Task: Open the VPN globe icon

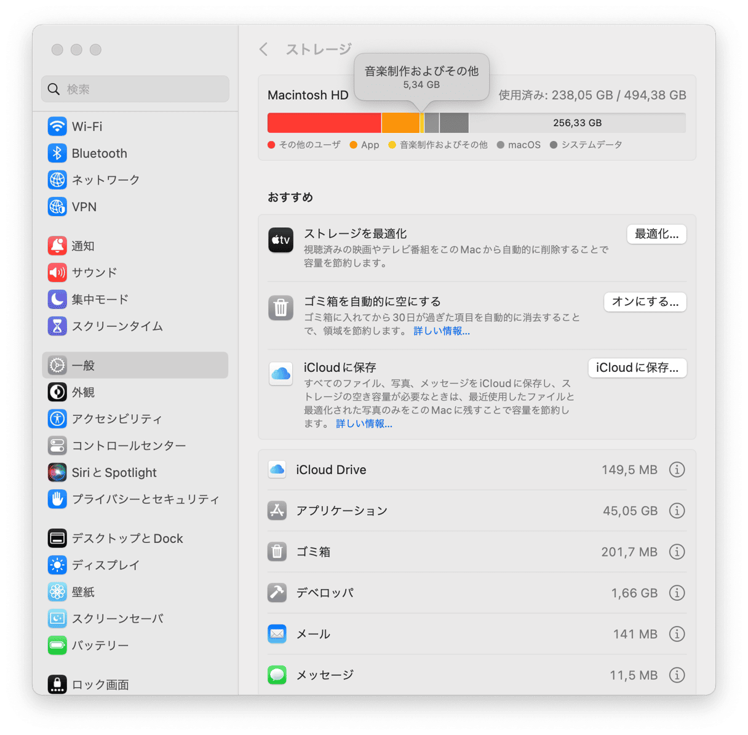Action: coord(57,207)
